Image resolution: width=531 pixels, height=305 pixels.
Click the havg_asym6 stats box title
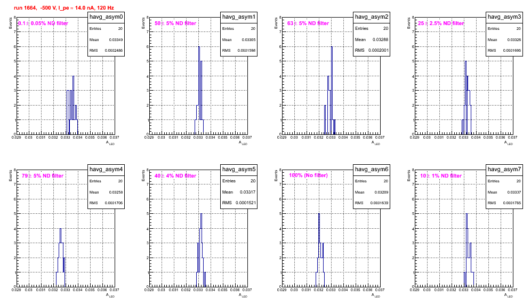372,169
